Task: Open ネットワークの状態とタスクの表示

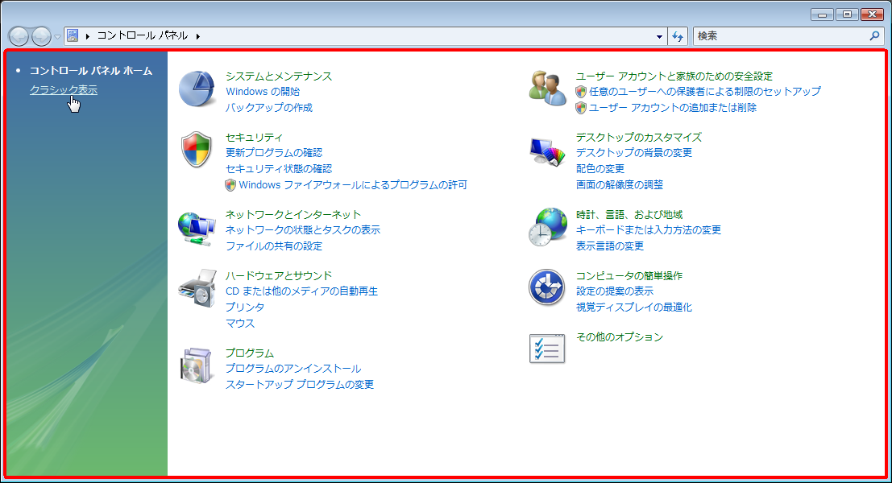Action: [x=303, y=230]
